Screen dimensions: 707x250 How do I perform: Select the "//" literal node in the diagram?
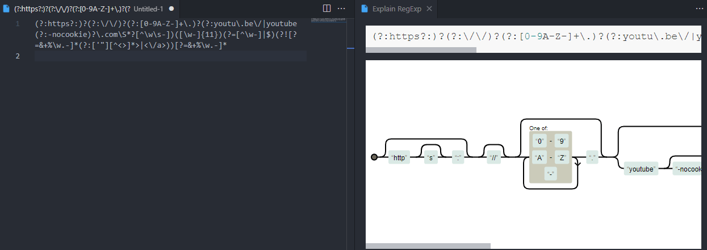click(x=494, y=158)
